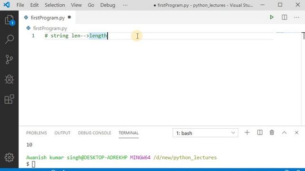Click the editor vertical scrollbar thumb
This screenshot has height=171, width=305.
click(x=304, y=36)
